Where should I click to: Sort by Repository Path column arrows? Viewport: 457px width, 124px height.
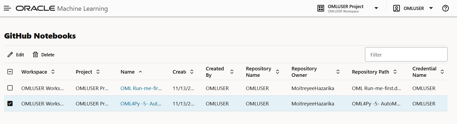click(x=395, y=72)
